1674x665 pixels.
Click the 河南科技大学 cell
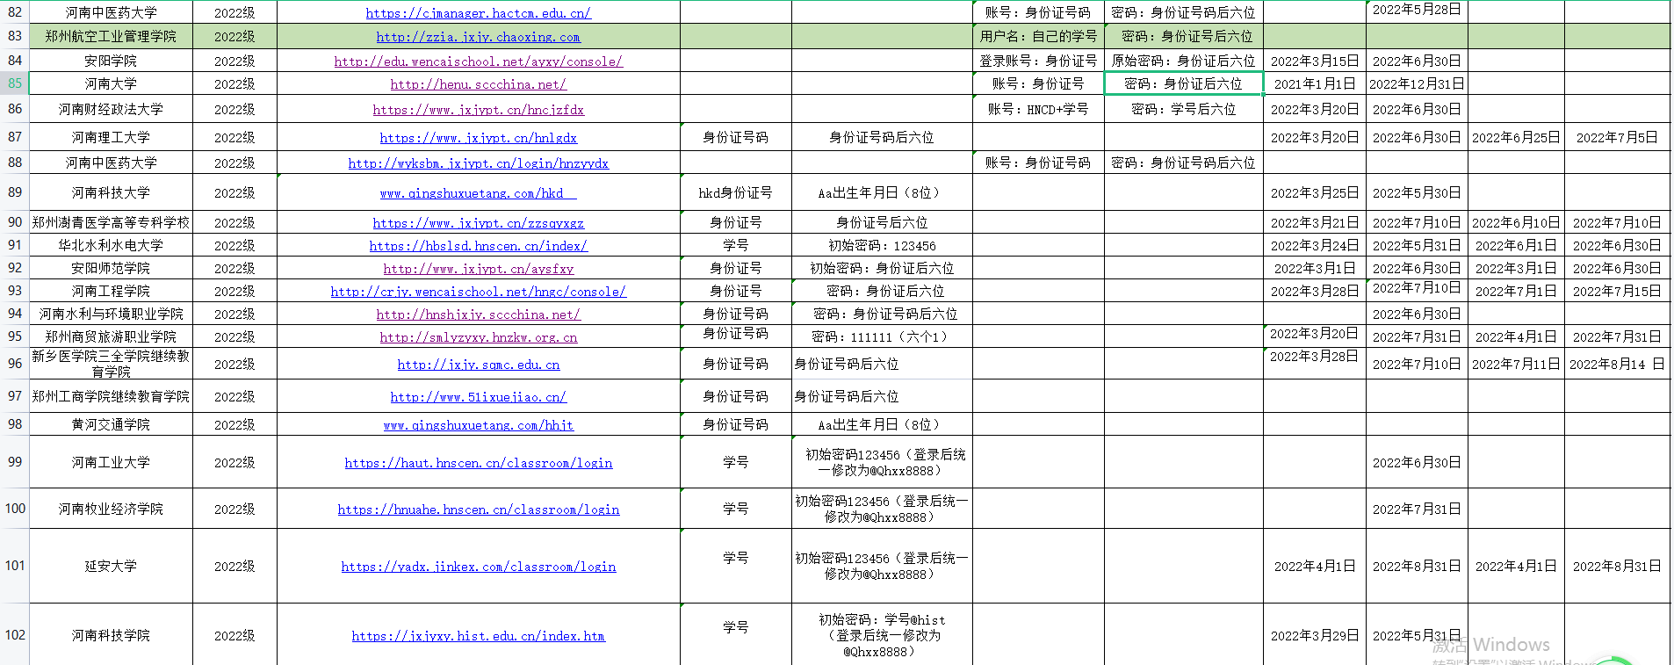coord(111,193)
